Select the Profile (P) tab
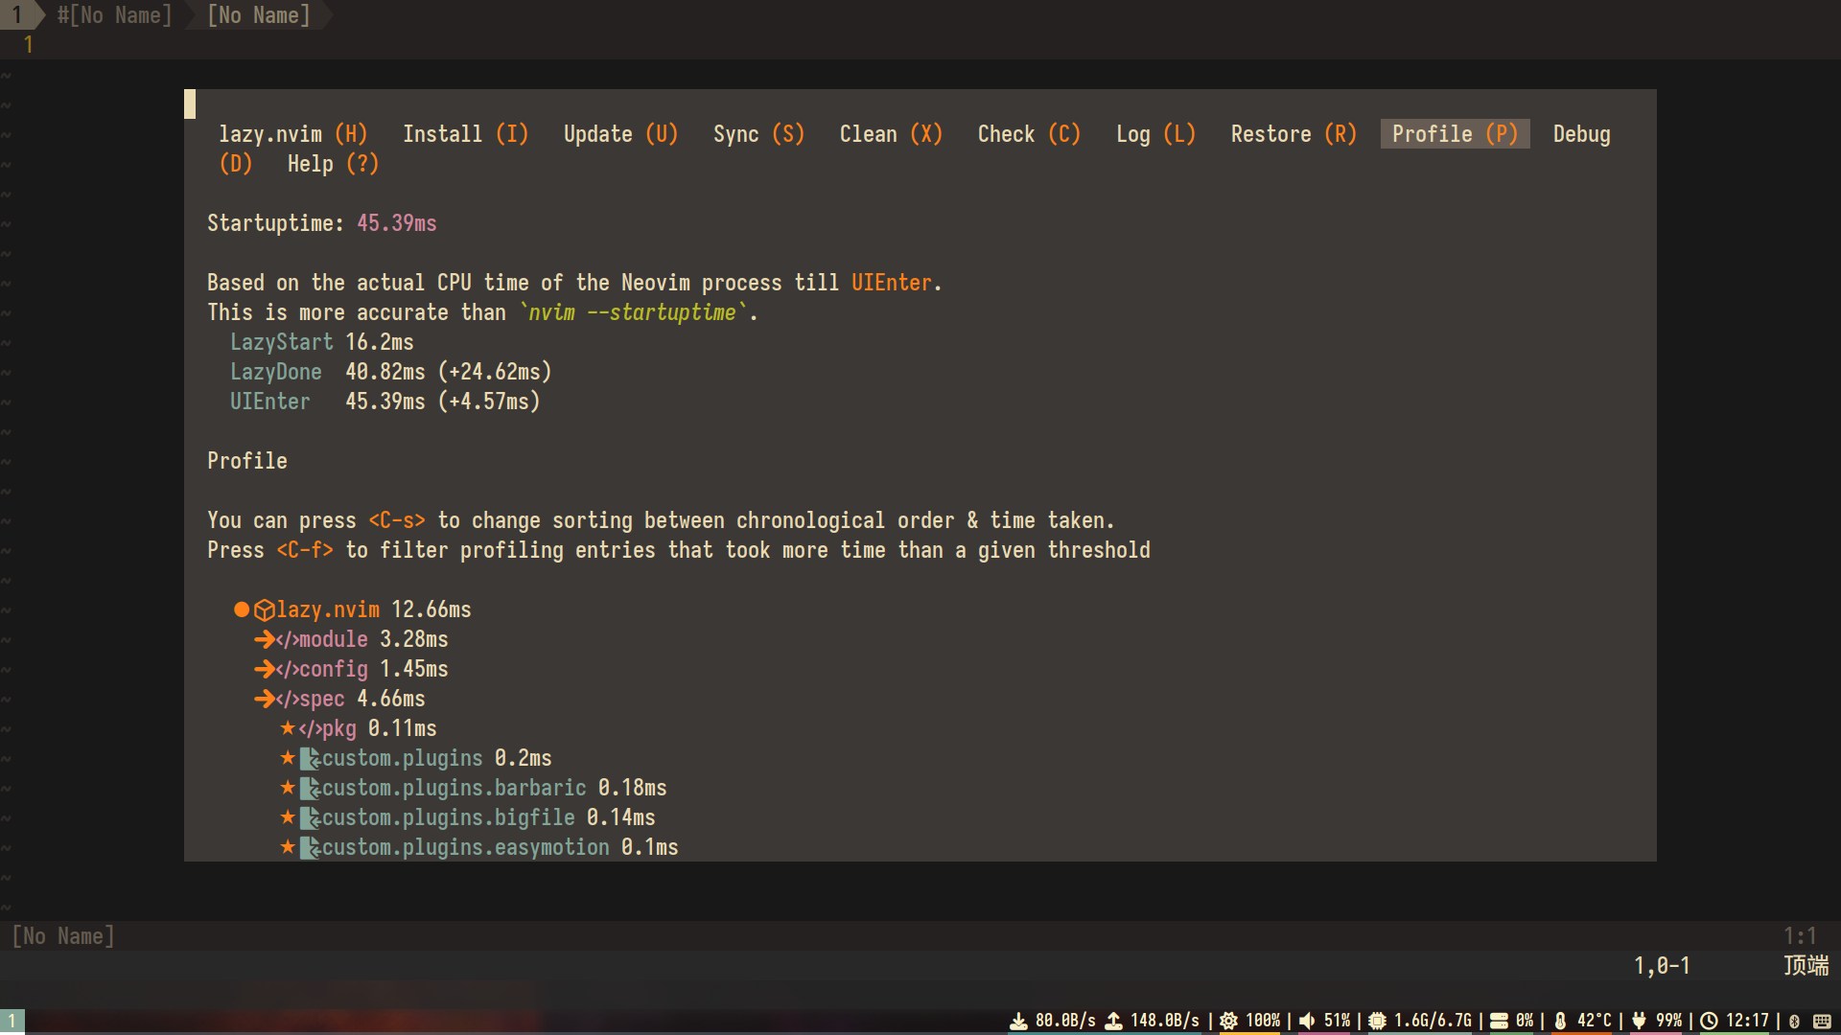This screenshot has width=1841, height=1035. (1454, 134)
